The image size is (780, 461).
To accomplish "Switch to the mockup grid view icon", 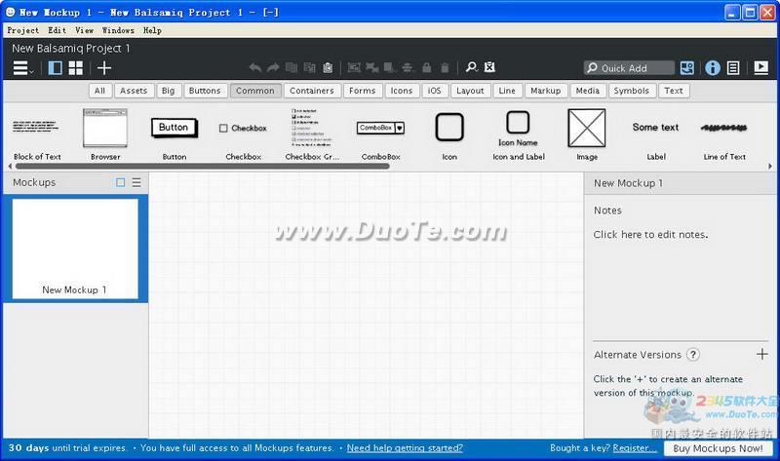I will pos(76,67).
